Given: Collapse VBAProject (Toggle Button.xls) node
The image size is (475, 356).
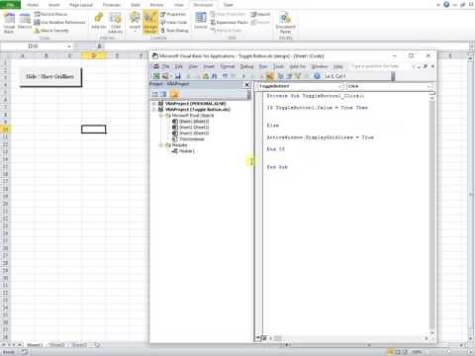Looking at the screenshot, I should click(153, 110).
